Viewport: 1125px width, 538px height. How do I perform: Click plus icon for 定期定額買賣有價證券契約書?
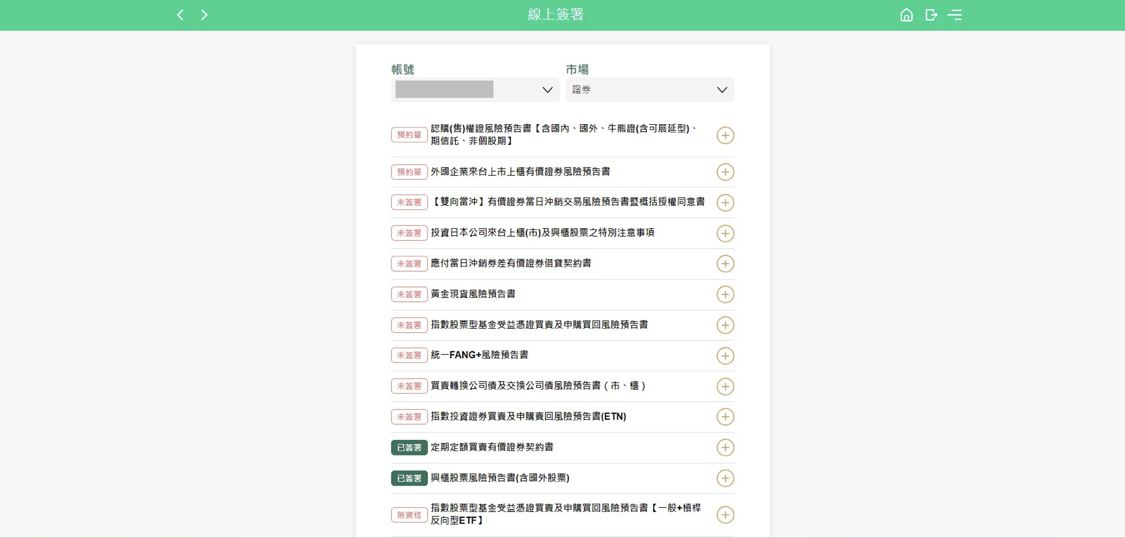coord(725,447)
